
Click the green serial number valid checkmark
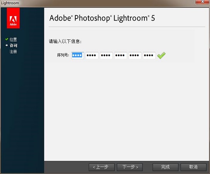[161, 55]
